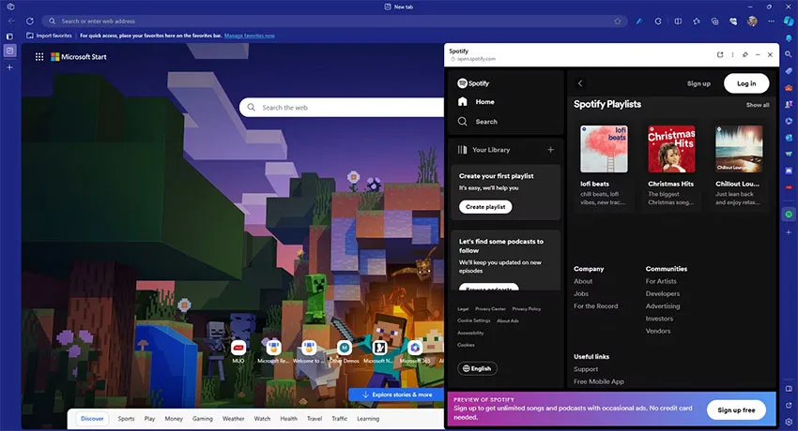Add an app to the Edge sidebar
Image resolution: width=798 pixels, height=431 pixels.
coord(789,232)
